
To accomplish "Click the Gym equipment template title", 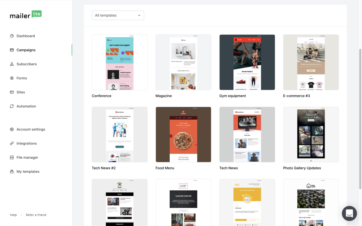I will [x=233, y=96].
